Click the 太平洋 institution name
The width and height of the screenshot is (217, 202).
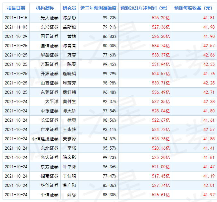click(x=52, y=101)
